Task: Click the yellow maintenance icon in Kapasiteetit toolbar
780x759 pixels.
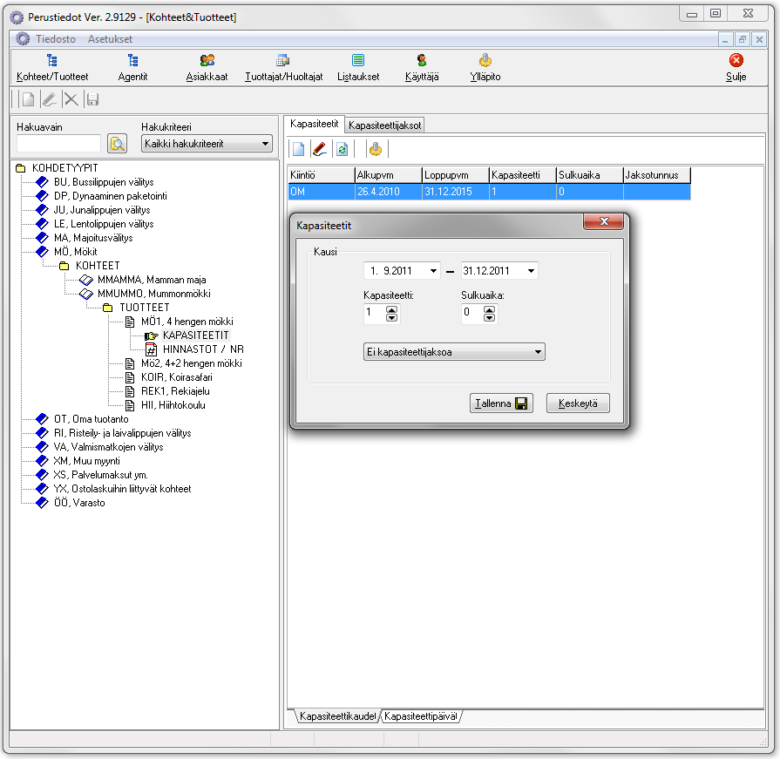Action: (376, 149)
